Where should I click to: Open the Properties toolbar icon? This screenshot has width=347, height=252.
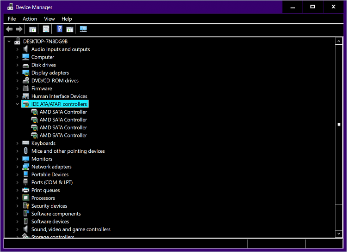tap(46, 29)
